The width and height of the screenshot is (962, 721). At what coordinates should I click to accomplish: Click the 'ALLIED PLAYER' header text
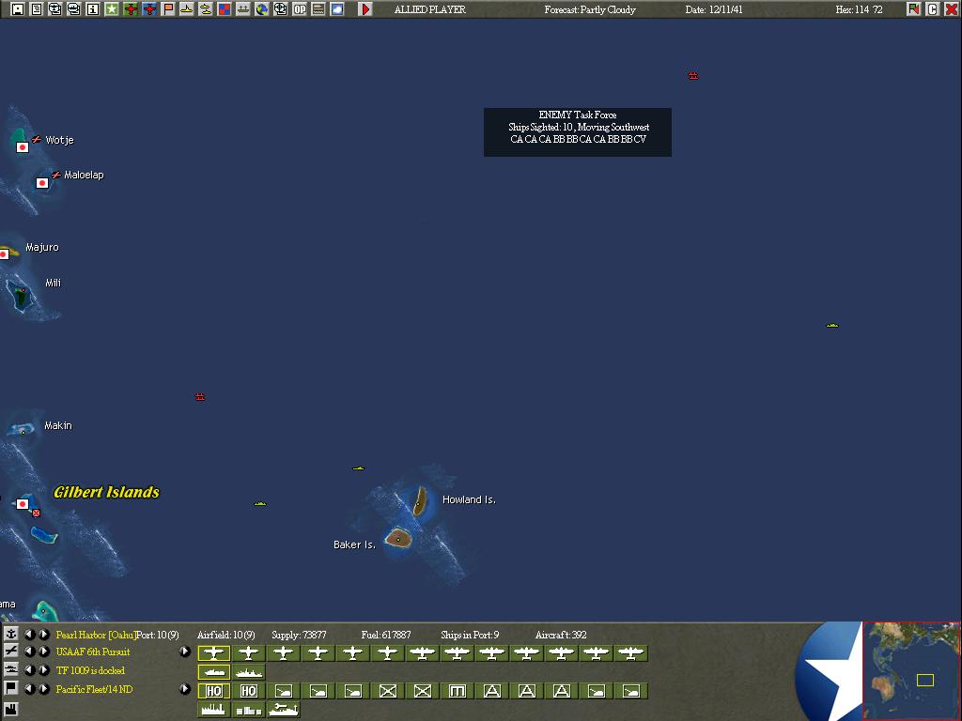[x=429, y=9]
